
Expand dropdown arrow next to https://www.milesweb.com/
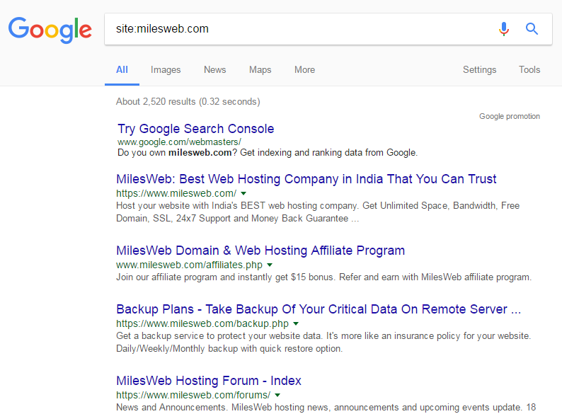click(243, 194)
